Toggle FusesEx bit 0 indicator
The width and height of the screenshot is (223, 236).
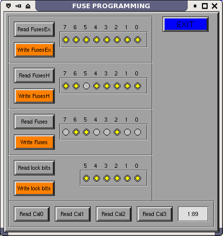137,40
